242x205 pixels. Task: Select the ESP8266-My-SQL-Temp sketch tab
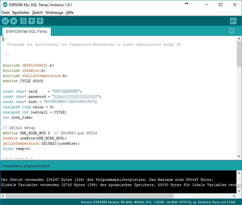27,32
